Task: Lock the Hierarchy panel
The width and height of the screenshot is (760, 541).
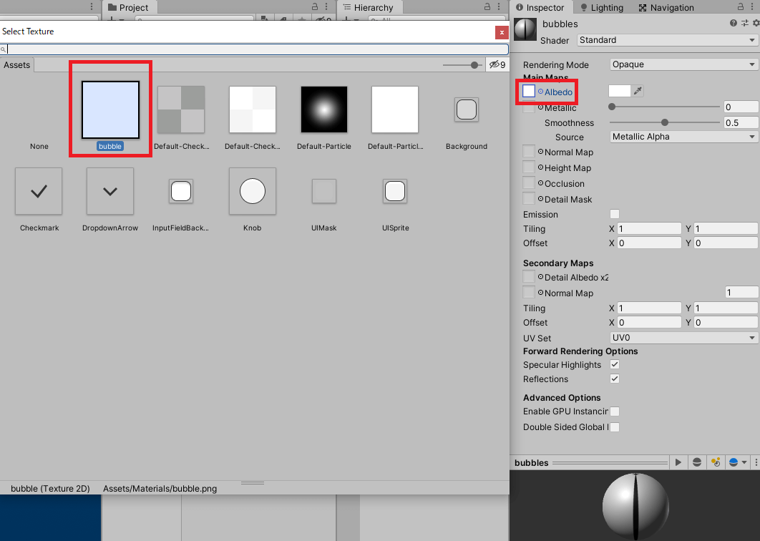Action: tap(487, 6)
